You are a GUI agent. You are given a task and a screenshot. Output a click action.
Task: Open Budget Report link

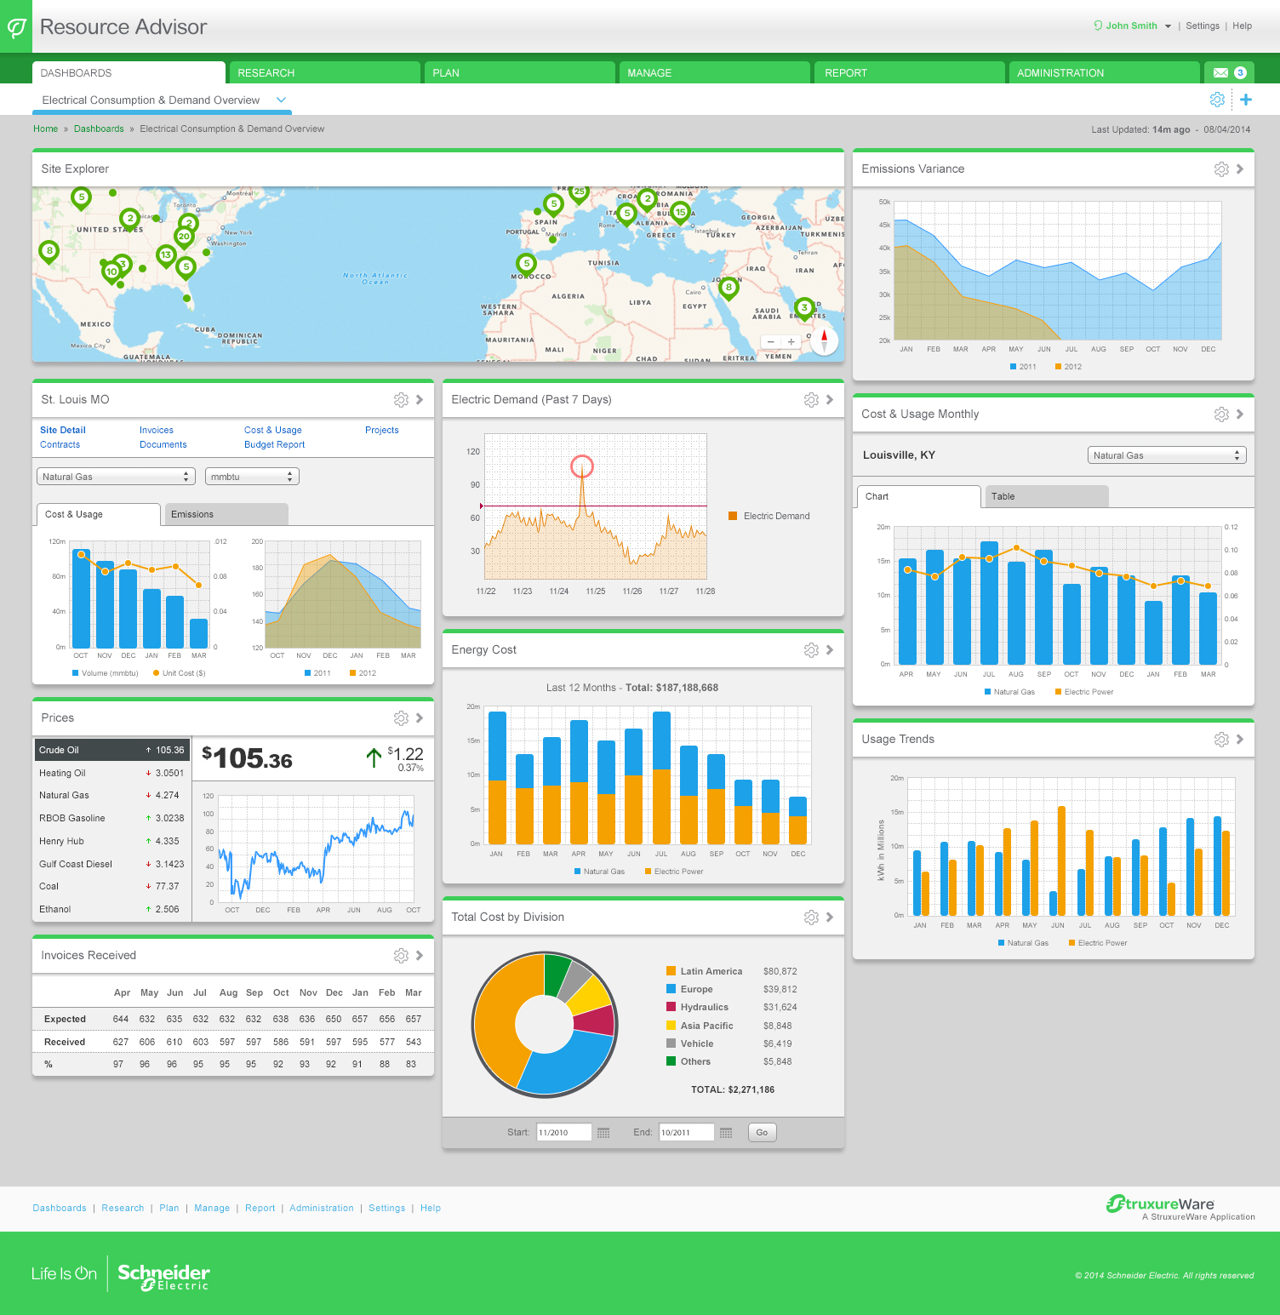pyautogui.click(x=274, y=444)
